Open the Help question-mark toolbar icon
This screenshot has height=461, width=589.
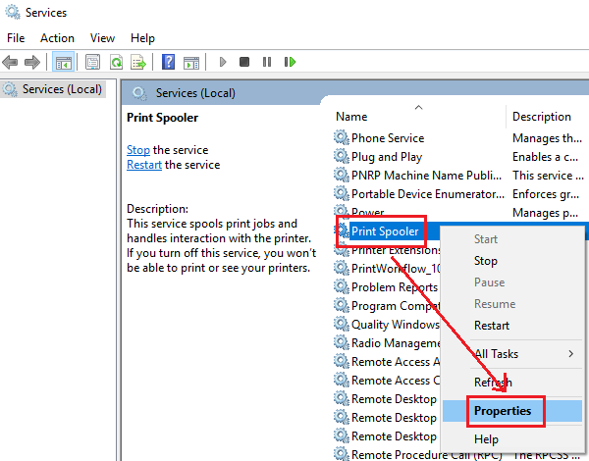tap(168, 62)
